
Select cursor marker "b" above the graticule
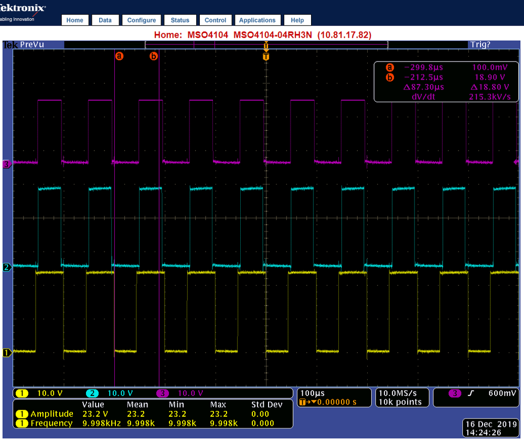point(153,56)
